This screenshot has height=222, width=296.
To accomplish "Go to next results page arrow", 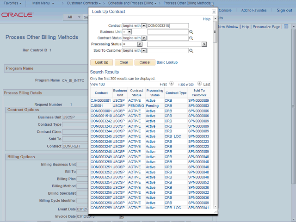I will coord(199,84).
